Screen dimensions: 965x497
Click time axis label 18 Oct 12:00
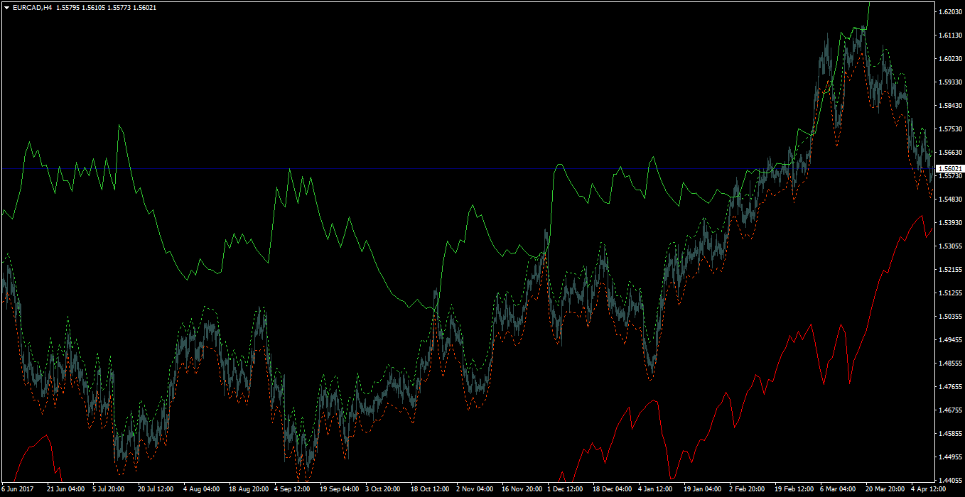pyautogui.click(x=430, y=489)
